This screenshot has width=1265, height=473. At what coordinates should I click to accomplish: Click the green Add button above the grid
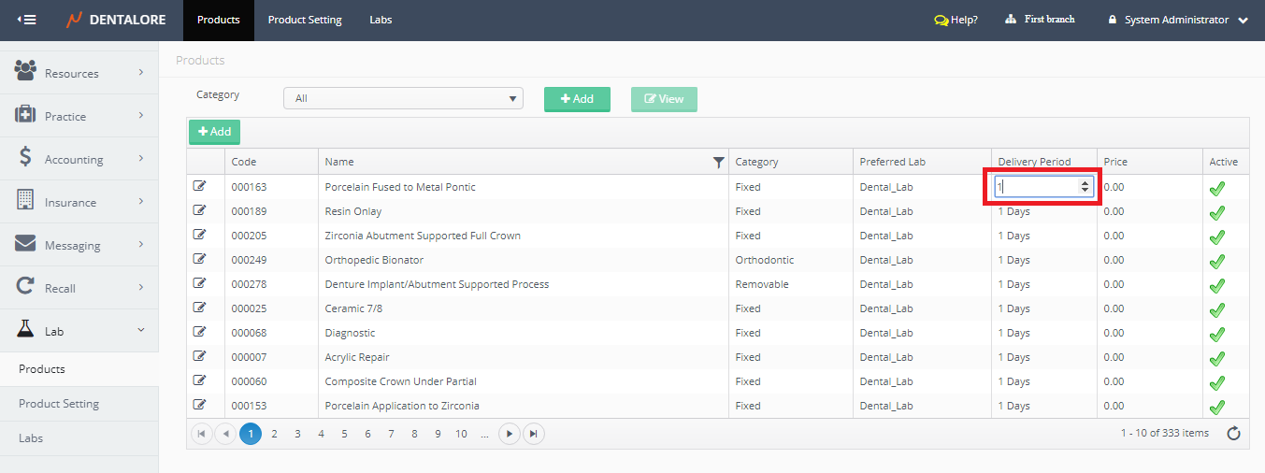tap(214, 132)
